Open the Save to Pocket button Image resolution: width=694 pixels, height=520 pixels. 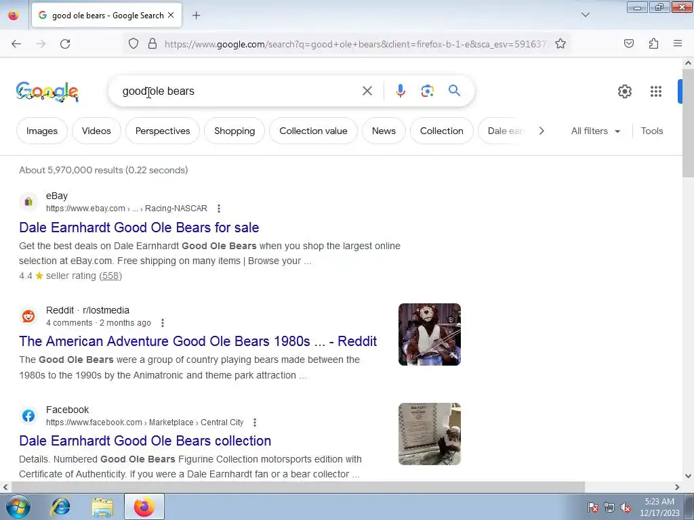coord(628,43)
